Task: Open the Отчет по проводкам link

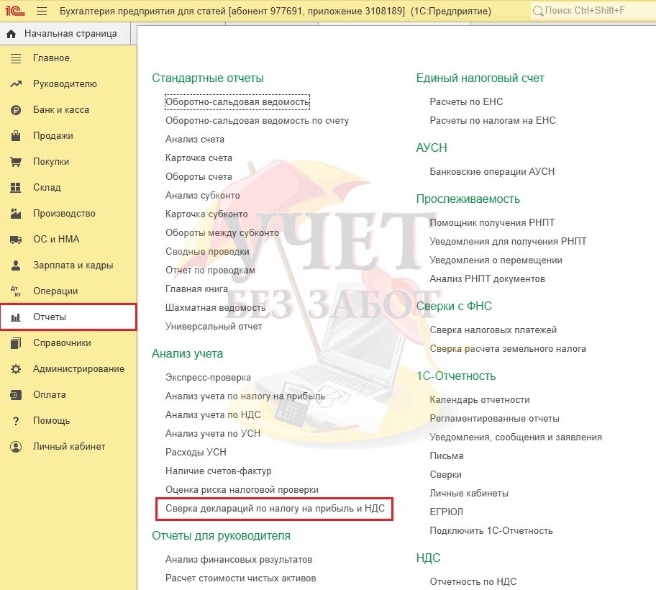Action: click(x=210, y=271)
